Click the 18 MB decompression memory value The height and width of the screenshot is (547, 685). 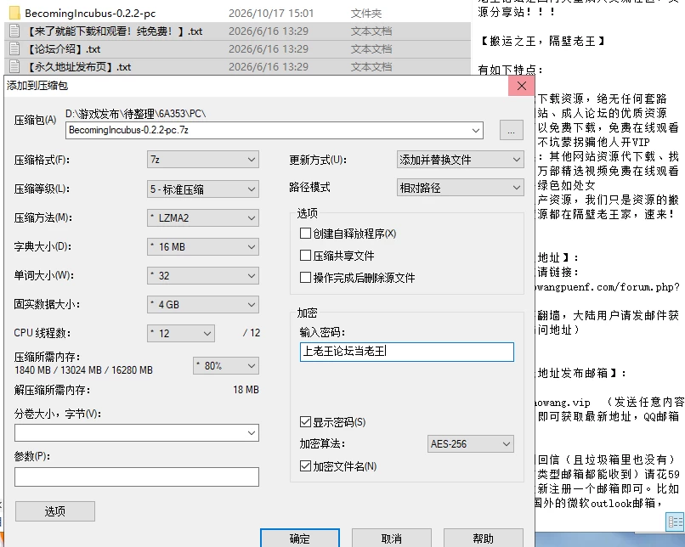coord(246,389)
